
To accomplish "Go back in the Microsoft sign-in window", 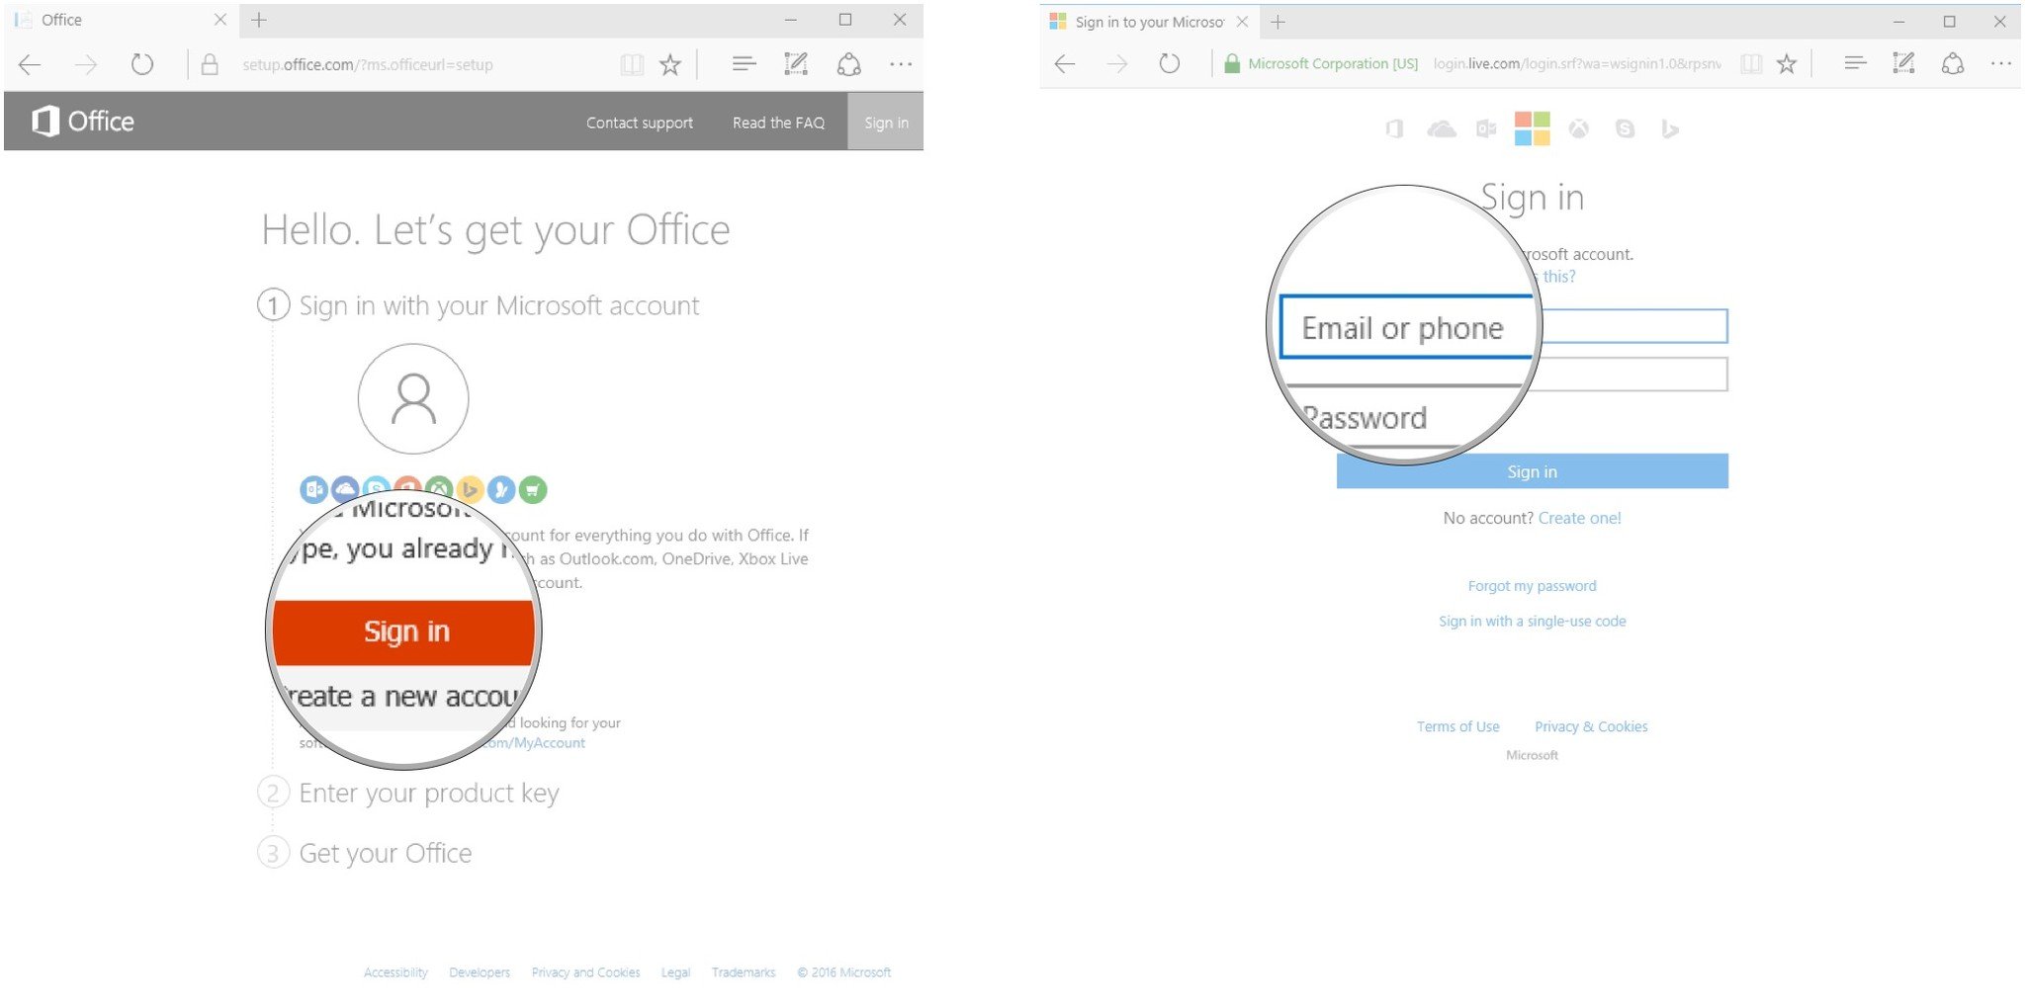I will (x=1065, y=64).
